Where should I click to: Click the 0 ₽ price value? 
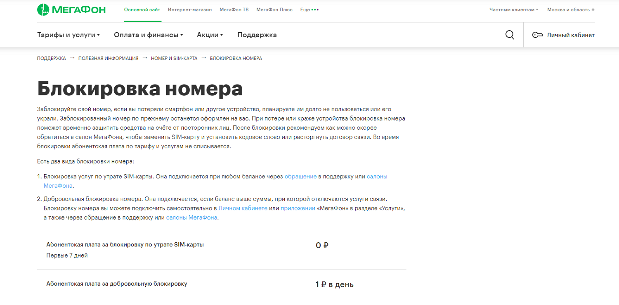point(322,245)
